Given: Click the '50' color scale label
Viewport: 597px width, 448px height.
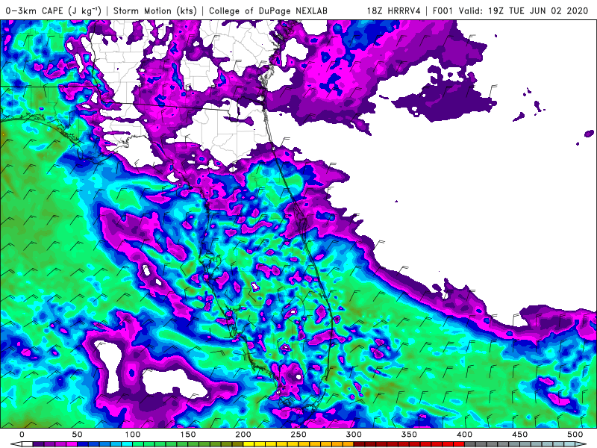Looking at the screenshot, I should point(78,435).
